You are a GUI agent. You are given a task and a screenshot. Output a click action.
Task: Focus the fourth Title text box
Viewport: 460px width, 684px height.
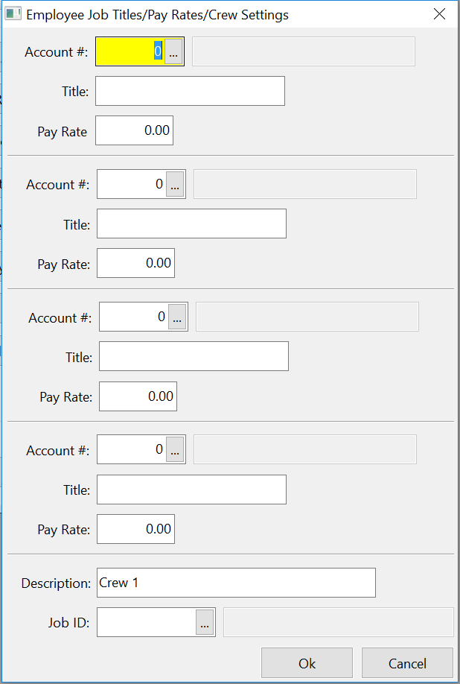(191, 490)
